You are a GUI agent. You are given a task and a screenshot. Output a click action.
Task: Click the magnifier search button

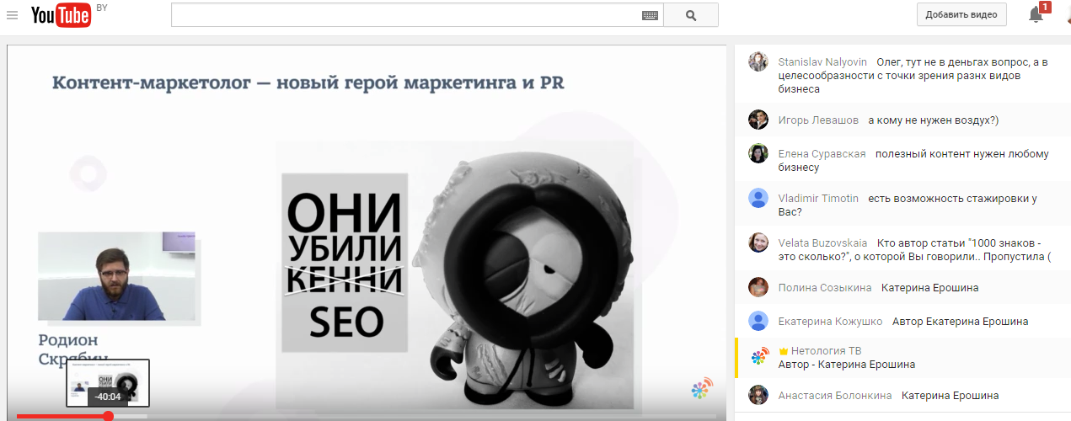click(691, 15)
